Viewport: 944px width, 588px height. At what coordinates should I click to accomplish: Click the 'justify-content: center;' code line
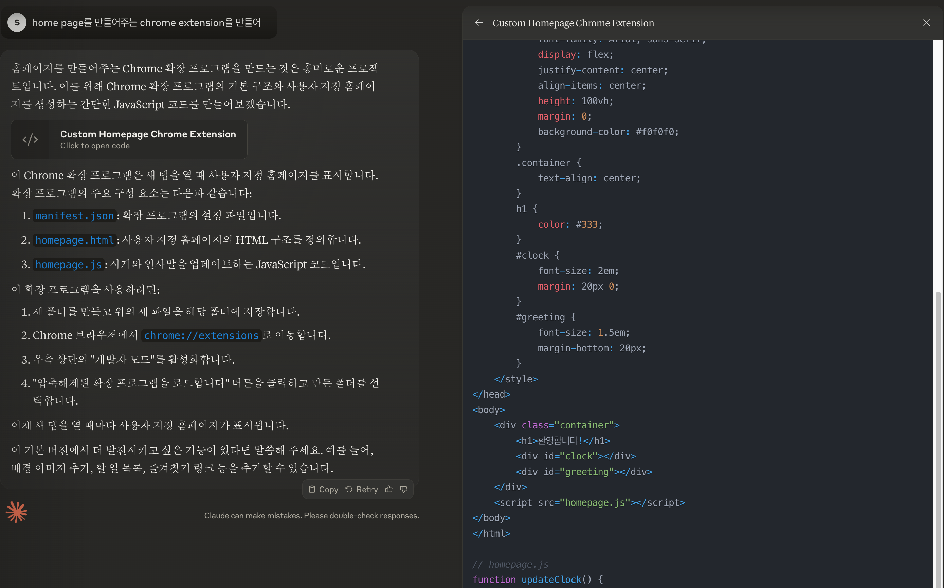(602, 70)
